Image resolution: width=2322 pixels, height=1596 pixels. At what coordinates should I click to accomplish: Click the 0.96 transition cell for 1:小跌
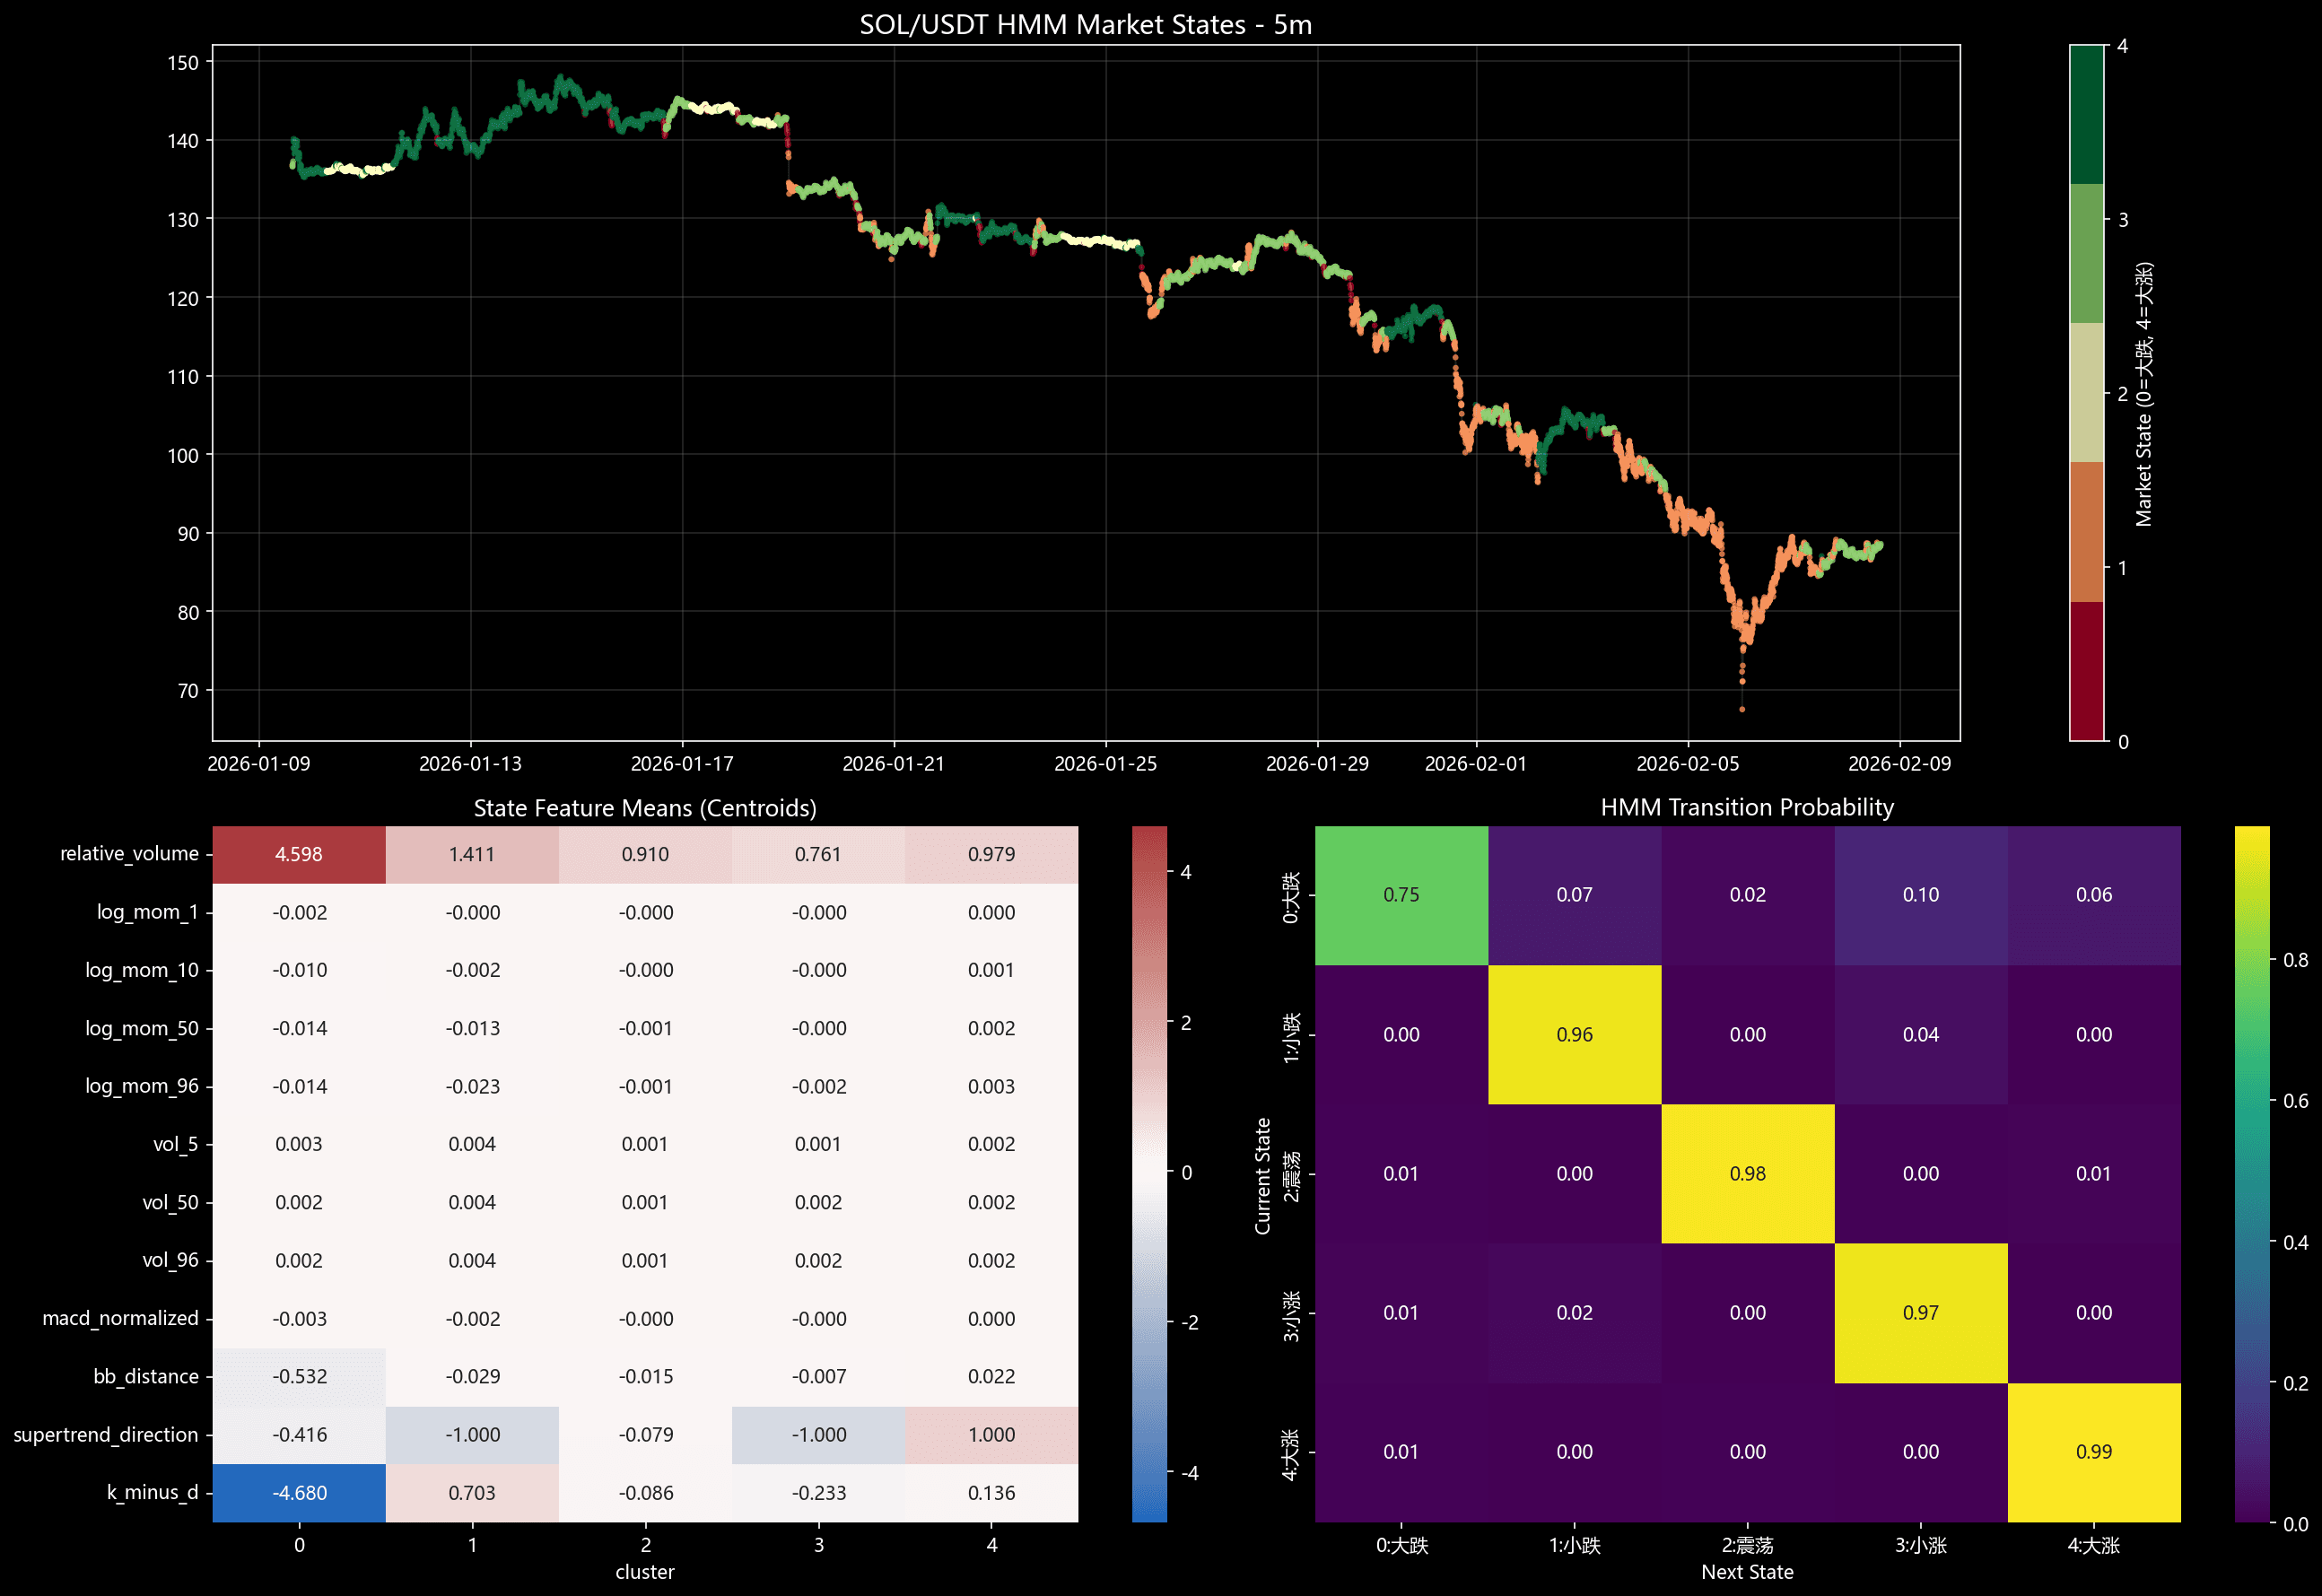pos(1574,1034)
